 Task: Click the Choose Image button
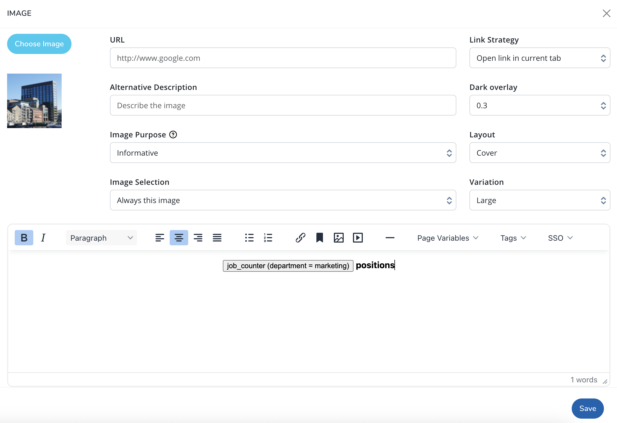pyautogui.click(x=39, y=44)
